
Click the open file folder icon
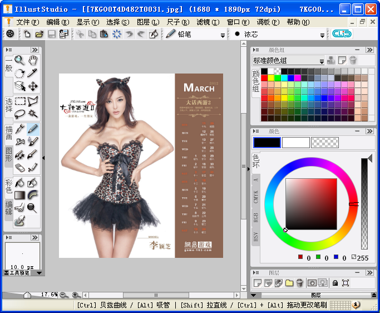point(39,34)
